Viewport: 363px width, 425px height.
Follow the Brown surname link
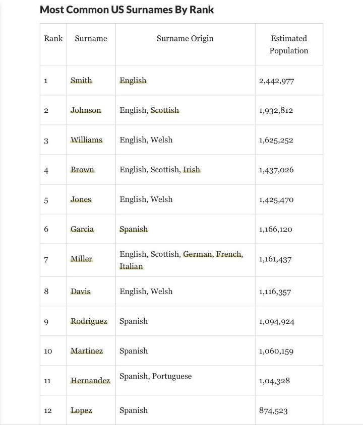tap(82, 170)
